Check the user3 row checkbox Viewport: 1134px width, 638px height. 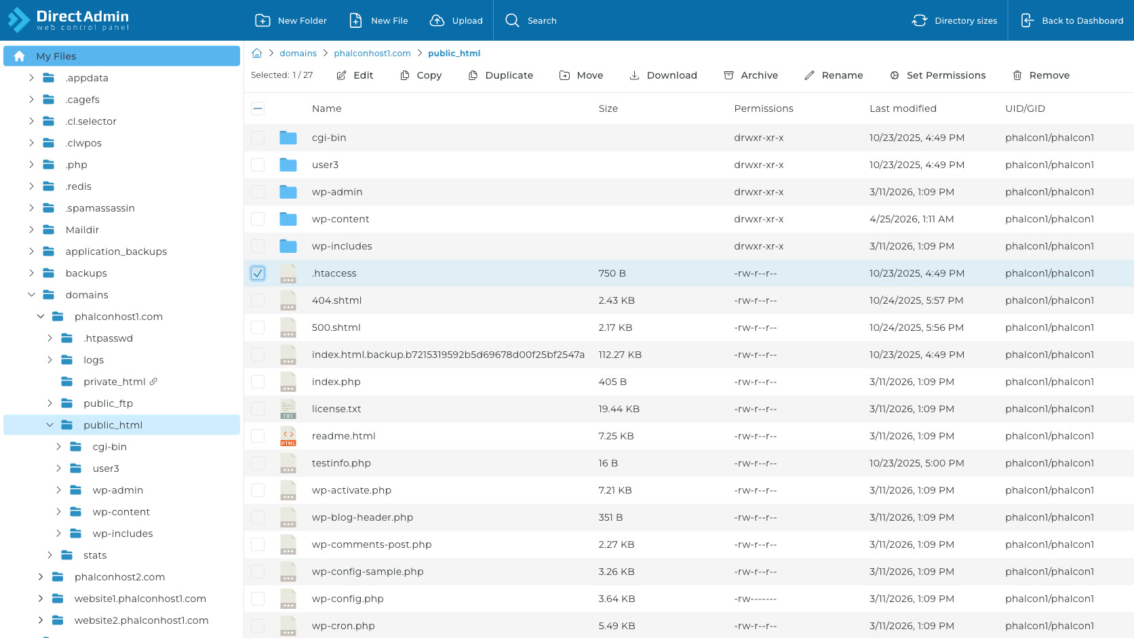[258, 165]
